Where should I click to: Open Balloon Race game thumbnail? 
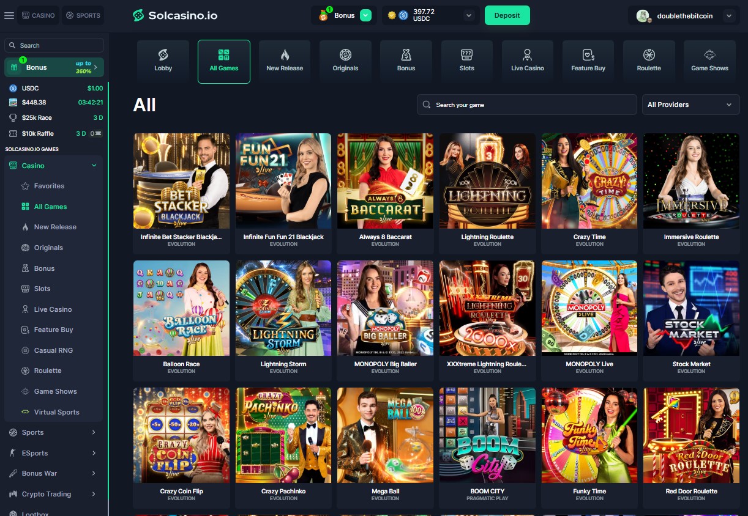(x=182, y=308)
